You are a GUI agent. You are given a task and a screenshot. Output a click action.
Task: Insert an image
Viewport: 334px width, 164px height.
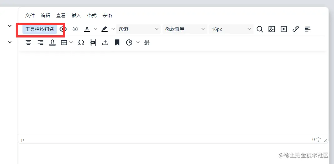point(272,29)
